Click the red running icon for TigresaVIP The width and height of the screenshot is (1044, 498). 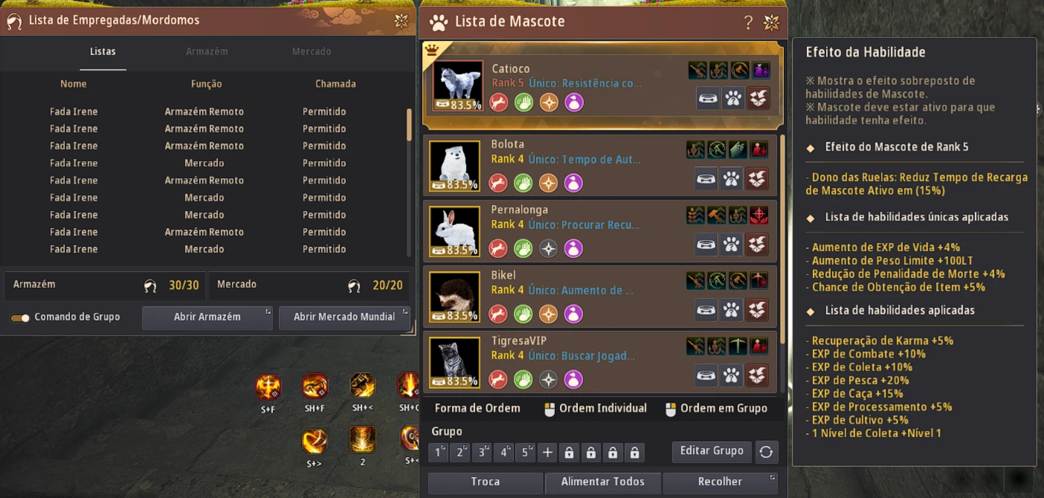(x=498, y=379)
